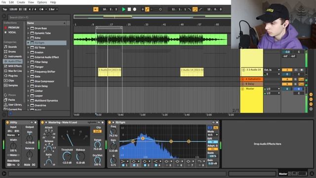Select the PREMIUM collection
Screen dimensions: 316x178
(13, 28)
